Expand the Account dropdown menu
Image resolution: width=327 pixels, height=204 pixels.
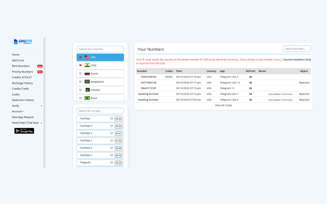[x=18, y=111]
